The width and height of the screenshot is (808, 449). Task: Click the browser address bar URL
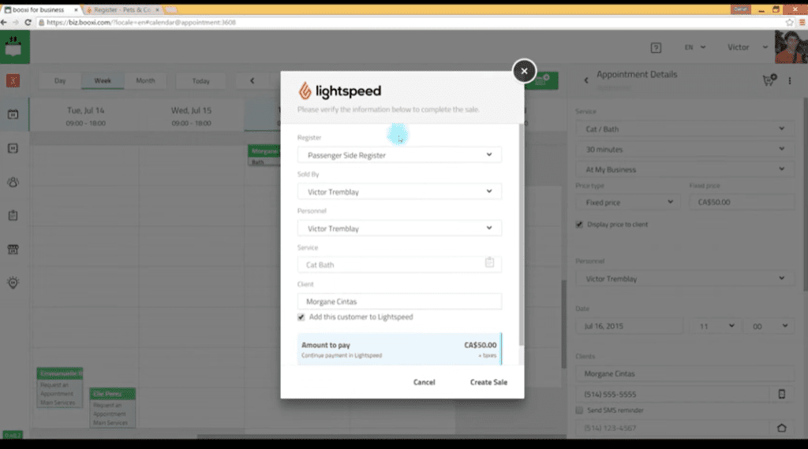point(141,23)
